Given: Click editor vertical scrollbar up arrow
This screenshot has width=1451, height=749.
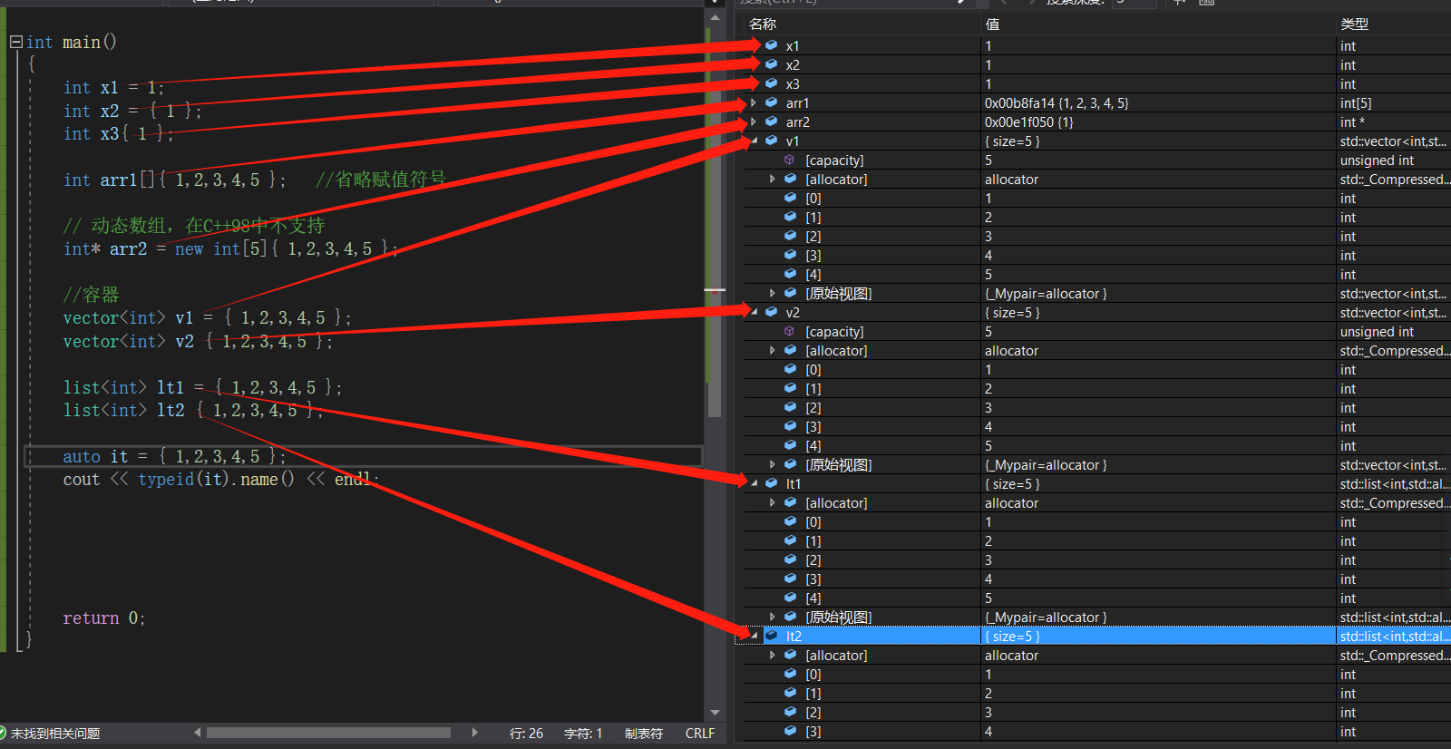Looking at the screenshot, I should [x=715, y=17].
